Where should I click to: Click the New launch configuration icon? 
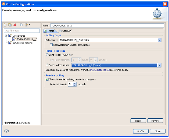(5, 25)
